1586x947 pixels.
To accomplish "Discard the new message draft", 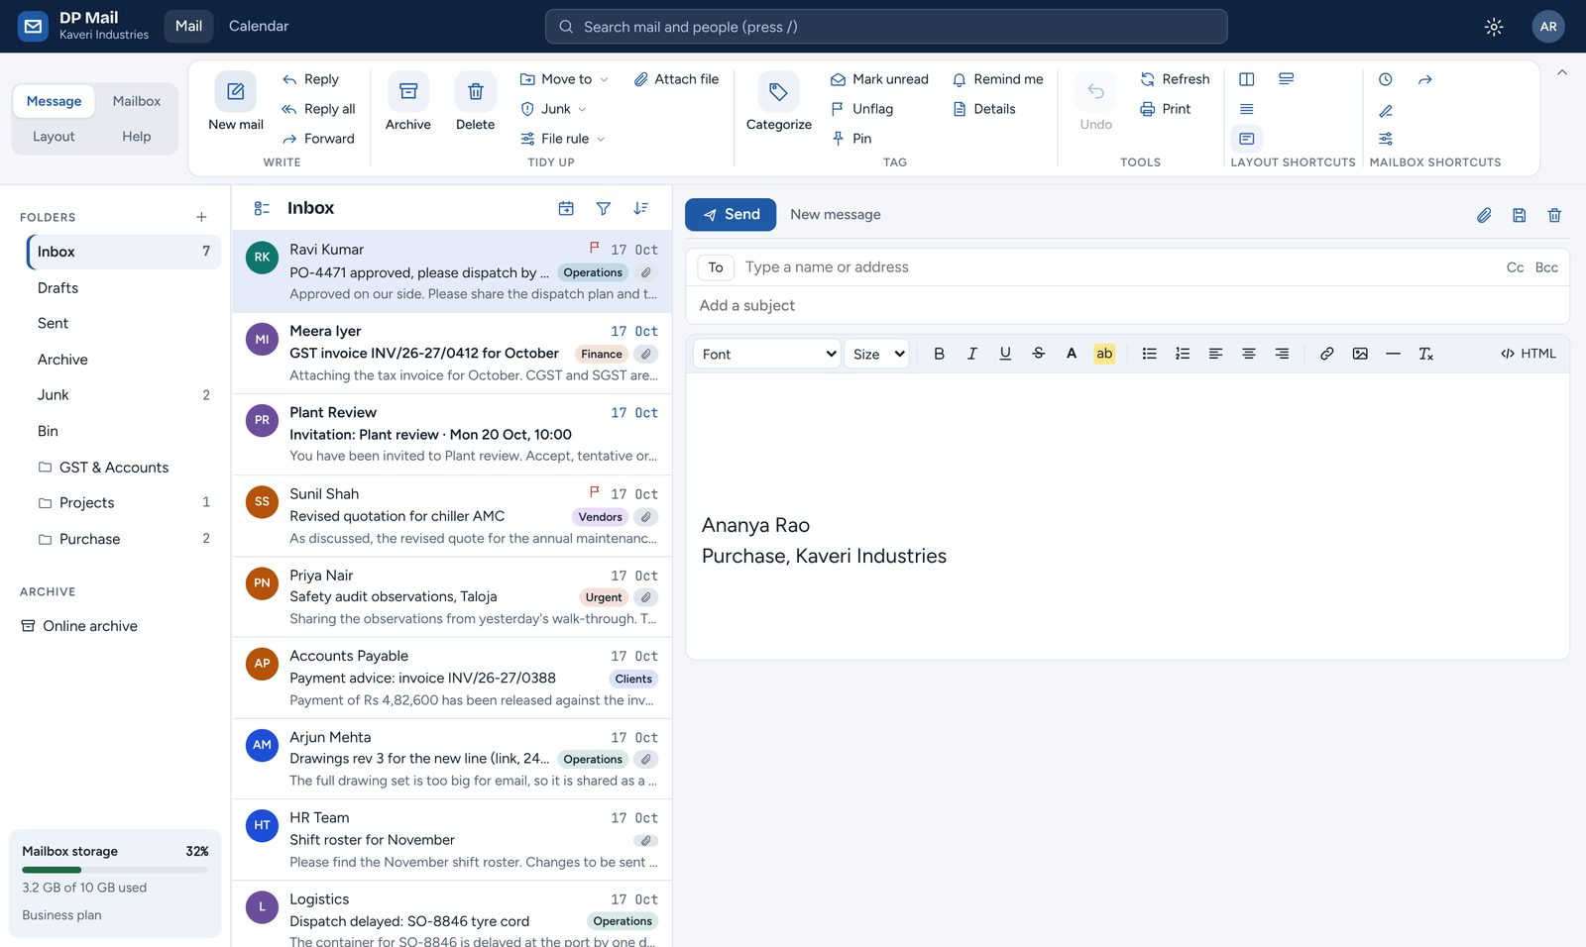I will click(1555, 215).
